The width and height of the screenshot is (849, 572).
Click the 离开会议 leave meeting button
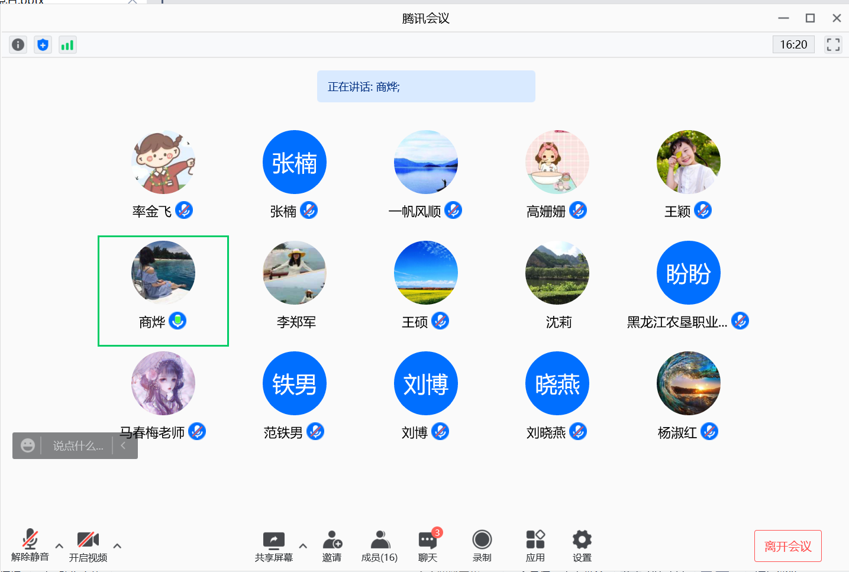788,546
